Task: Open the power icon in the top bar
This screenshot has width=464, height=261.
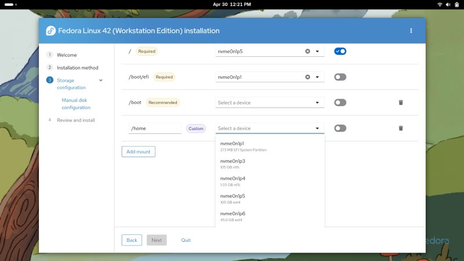Action: tap(457, 4)
